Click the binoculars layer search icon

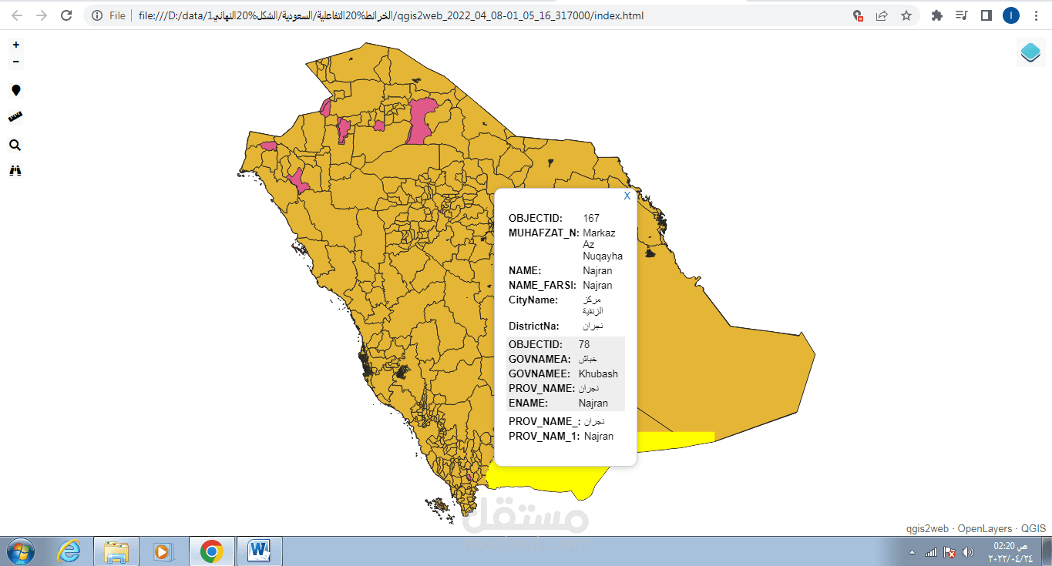coord(15,170)
